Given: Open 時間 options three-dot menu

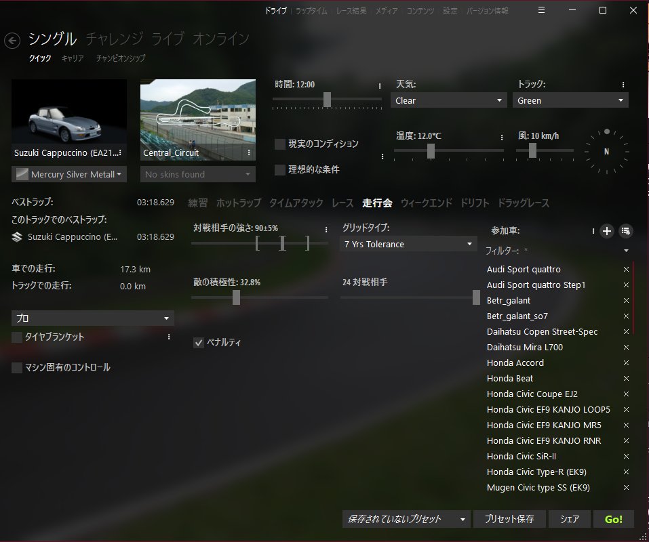Looking at the screenshot, I should [380, 86].
